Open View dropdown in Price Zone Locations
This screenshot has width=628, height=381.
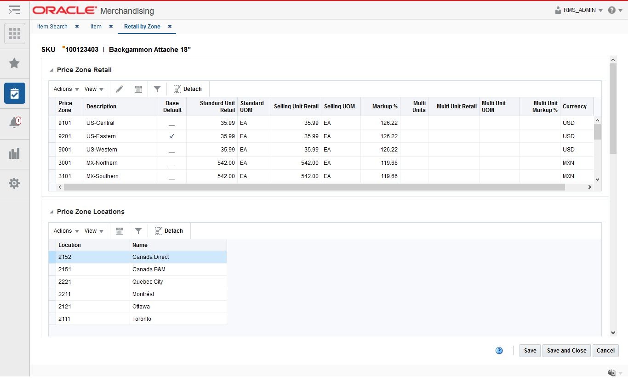(94, 231)
